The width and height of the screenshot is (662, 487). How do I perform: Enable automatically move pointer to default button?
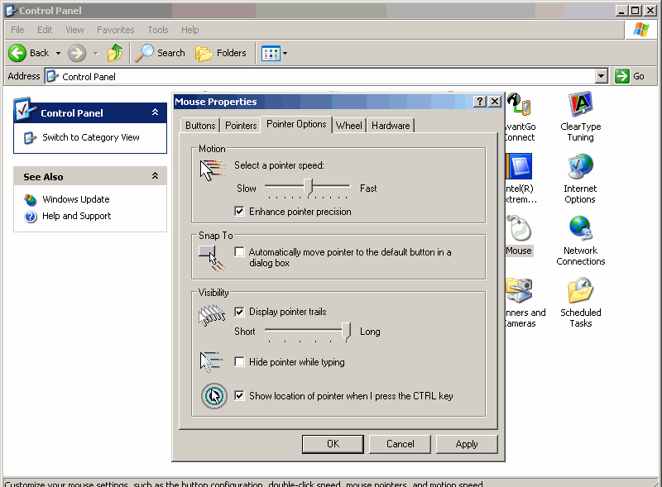click(x=239, y=252)
